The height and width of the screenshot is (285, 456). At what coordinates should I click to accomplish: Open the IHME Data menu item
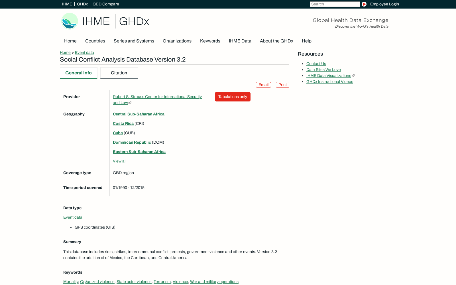coord(240,41)
